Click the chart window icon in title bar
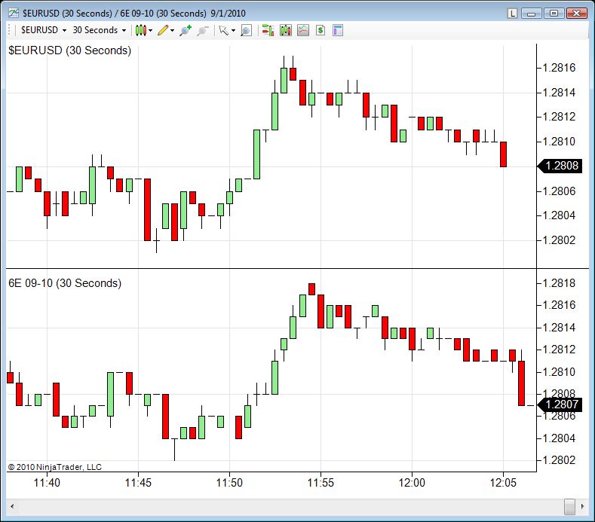Image resolution: width=595 pixels, height=522 pixels. click(x=14, y=14)
